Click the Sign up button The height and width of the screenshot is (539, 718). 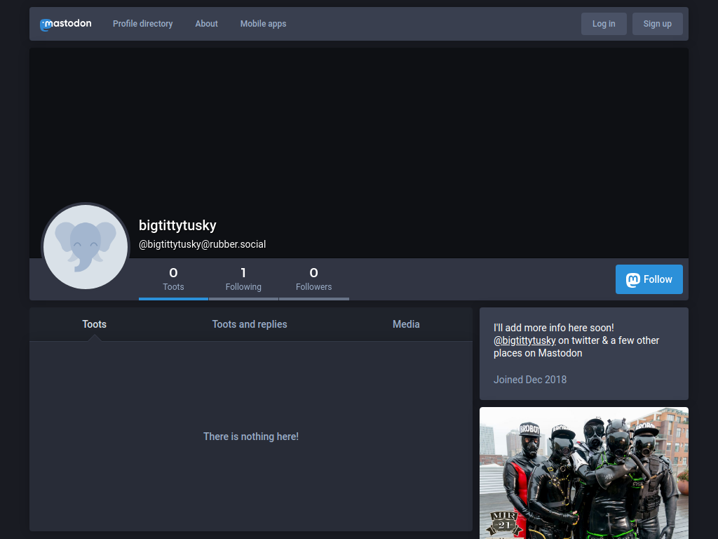657,24
